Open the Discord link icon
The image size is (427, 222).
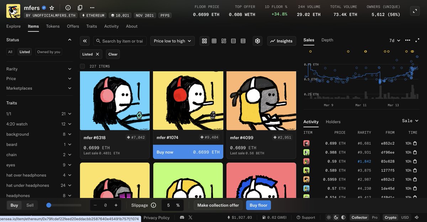coord(182,217)
